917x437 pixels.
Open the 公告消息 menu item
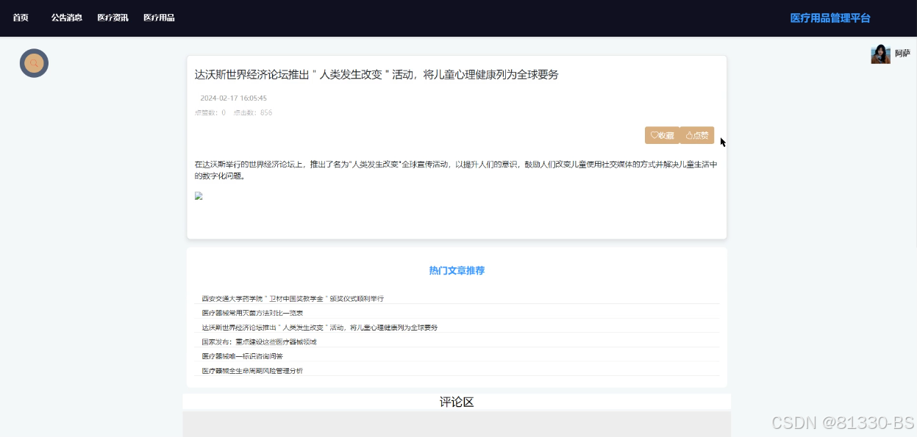point(67,18)
